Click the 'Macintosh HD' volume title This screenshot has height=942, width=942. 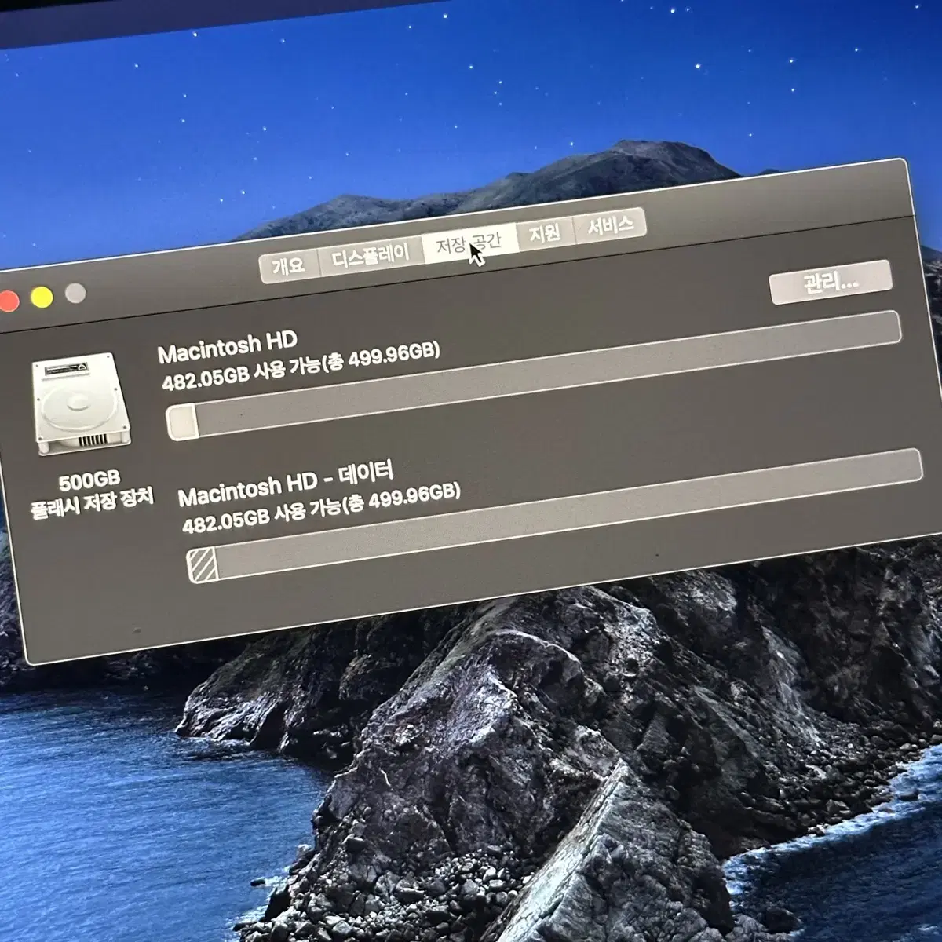click(228, 346)
